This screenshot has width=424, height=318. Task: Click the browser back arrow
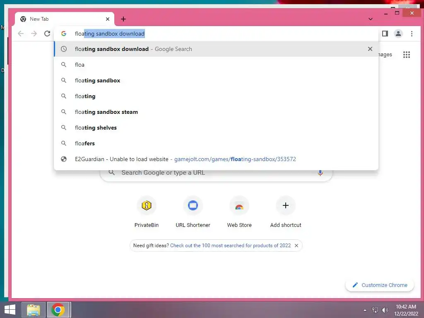[21, 34]
